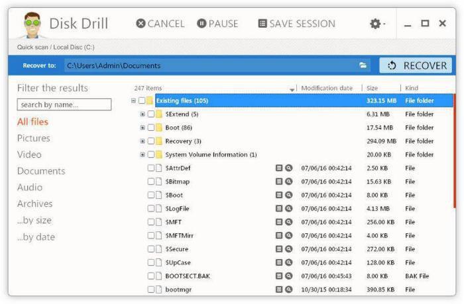Preview $Secure with magnifier icon

coord(289,248)
